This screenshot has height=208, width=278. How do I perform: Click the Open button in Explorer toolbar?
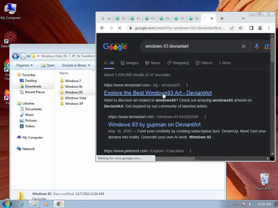point(48,65)
